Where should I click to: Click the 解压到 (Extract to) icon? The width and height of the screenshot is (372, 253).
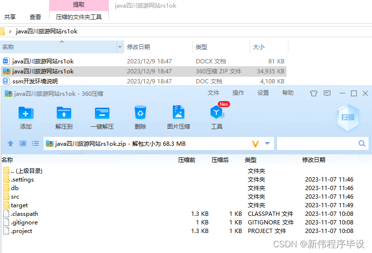tap(64, 113)
